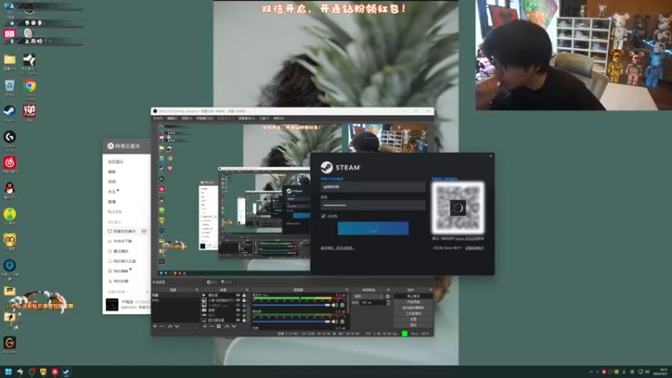672x378 pixels.
Task: Pop out the Scenes dock panel
Action: (197, 290)
